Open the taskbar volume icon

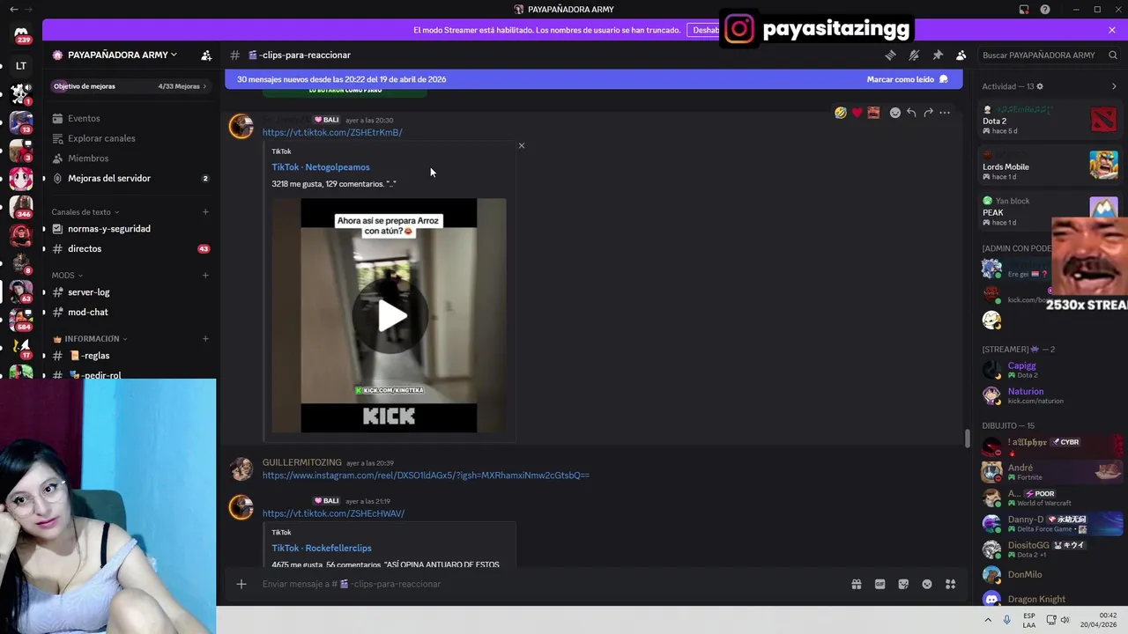pyautogui.click(x=1065, y=620)
